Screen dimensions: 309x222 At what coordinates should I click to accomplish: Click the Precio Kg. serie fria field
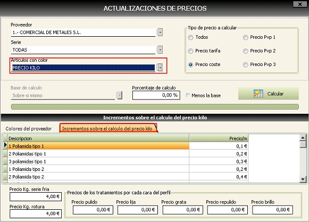[x=36, y=196]
